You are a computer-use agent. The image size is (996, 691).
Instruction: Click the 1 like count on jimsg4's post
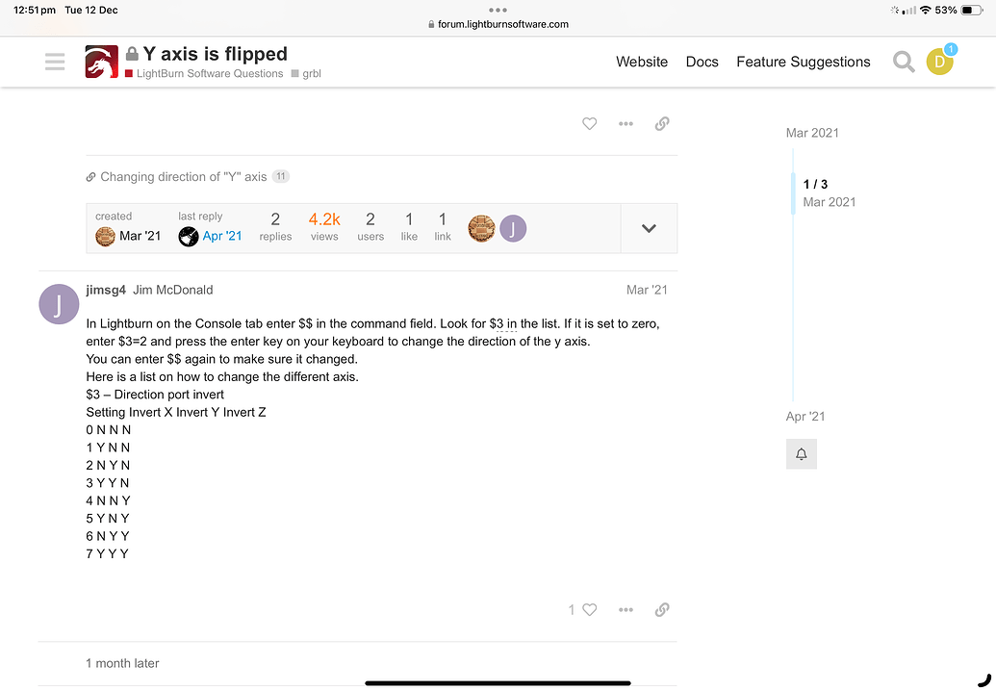[x=572, y=610]
